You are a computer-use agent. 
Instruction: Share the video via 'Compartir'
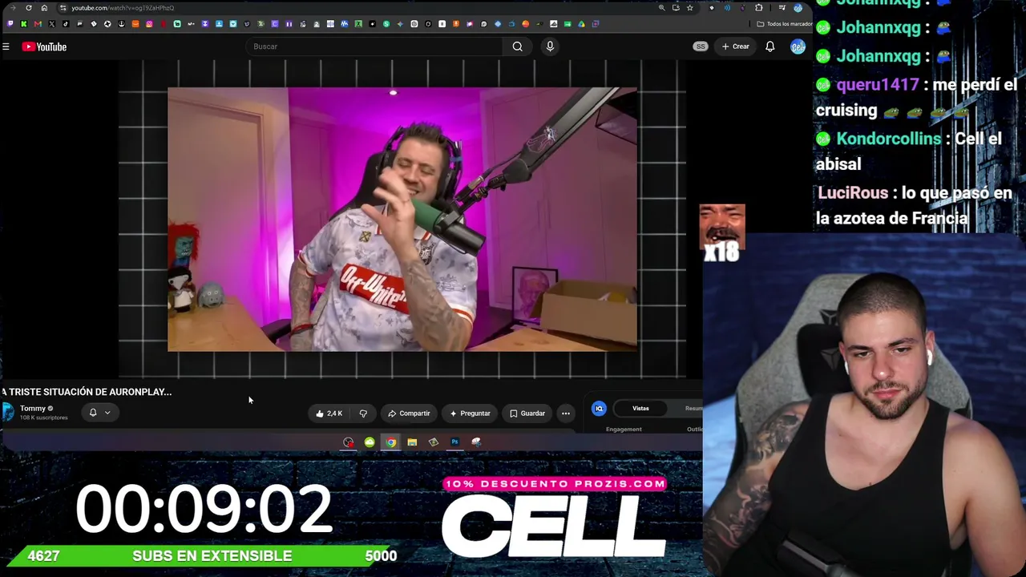[x=409, y=414]
